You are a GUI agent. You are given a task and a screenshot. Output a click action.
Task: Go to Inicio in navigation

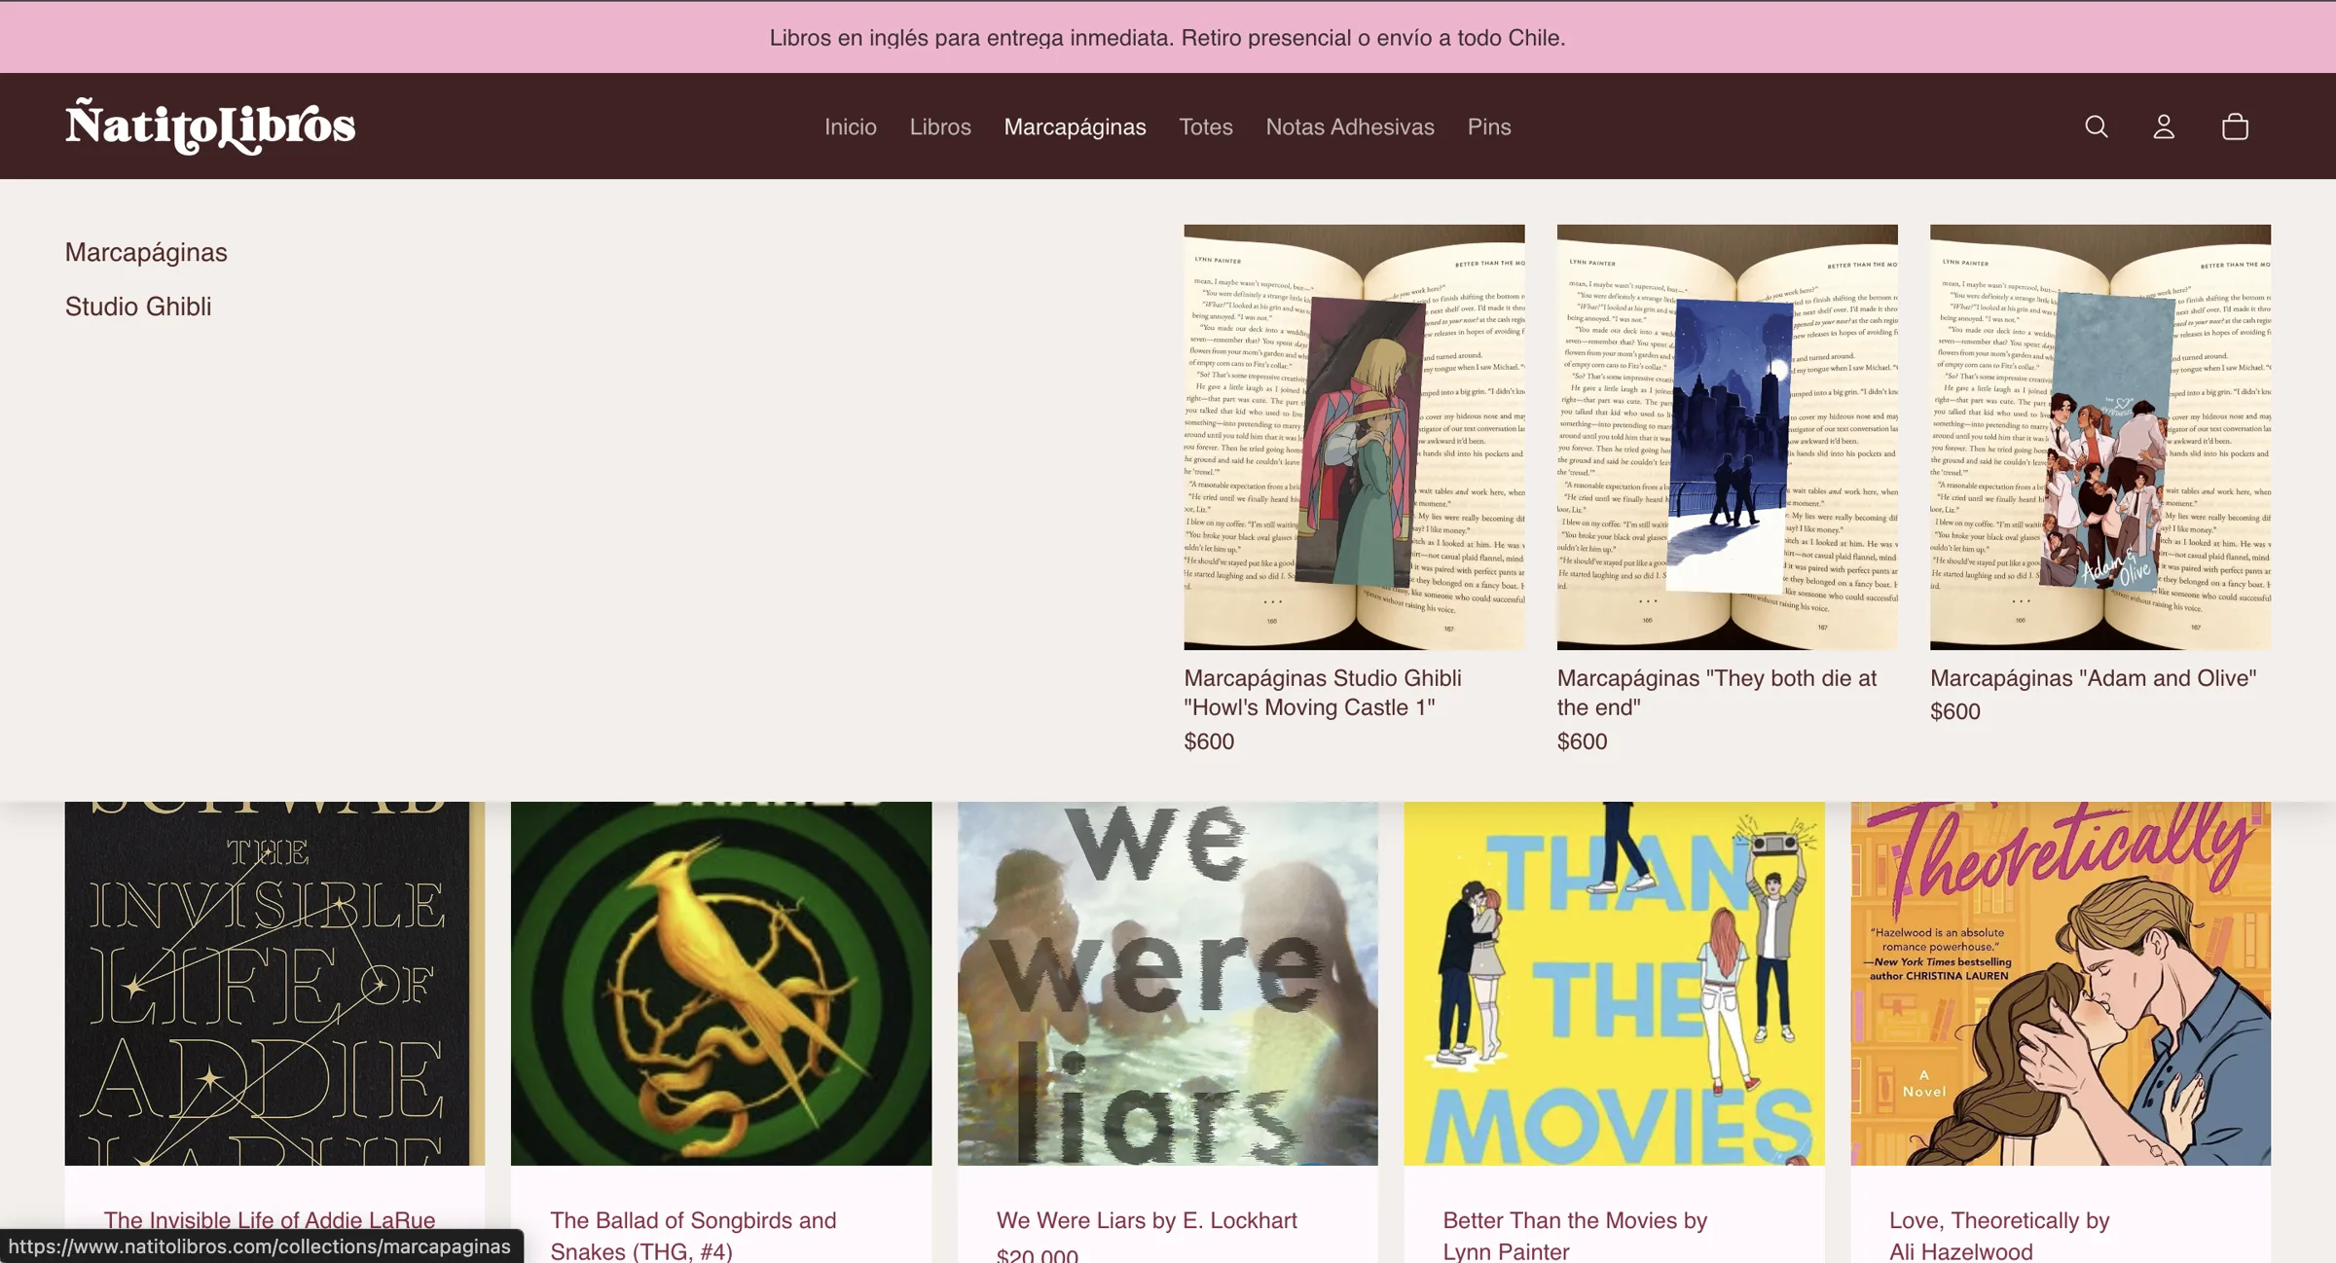coord(851,126)
